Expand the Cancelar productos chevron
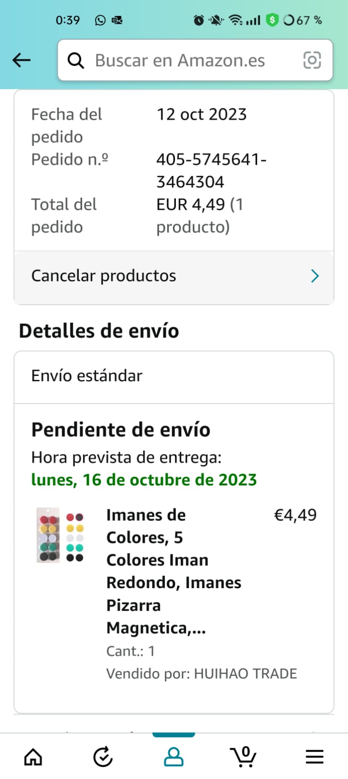 (x=315, y=276)
